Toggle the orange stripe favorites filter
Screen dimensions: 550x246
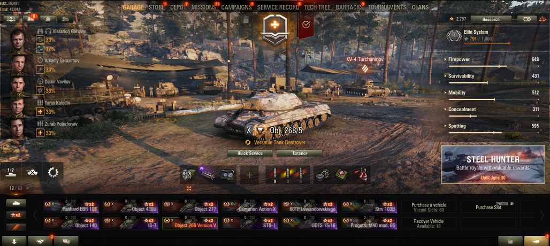coord(16,227)
